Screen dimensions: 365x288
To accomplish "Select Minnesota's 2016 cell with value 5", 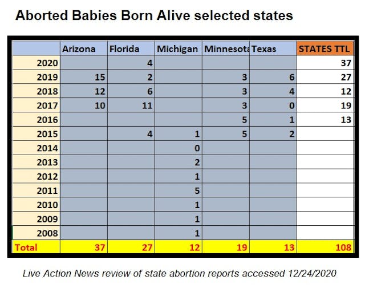I will point(226,119).
